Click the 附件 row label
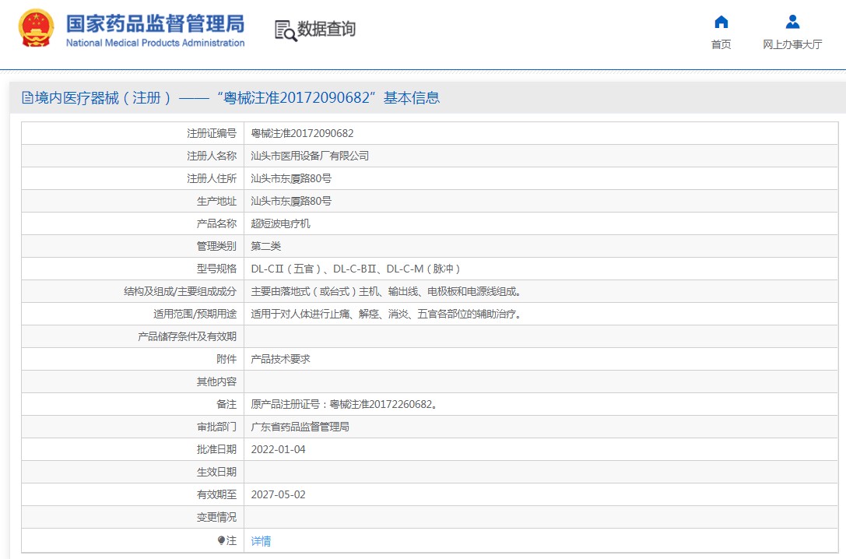 click(x=226, y=359)
